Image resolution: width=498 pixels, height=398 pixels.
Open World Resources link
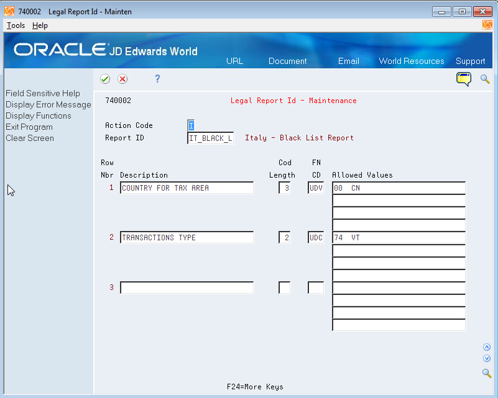pos(412,61)
